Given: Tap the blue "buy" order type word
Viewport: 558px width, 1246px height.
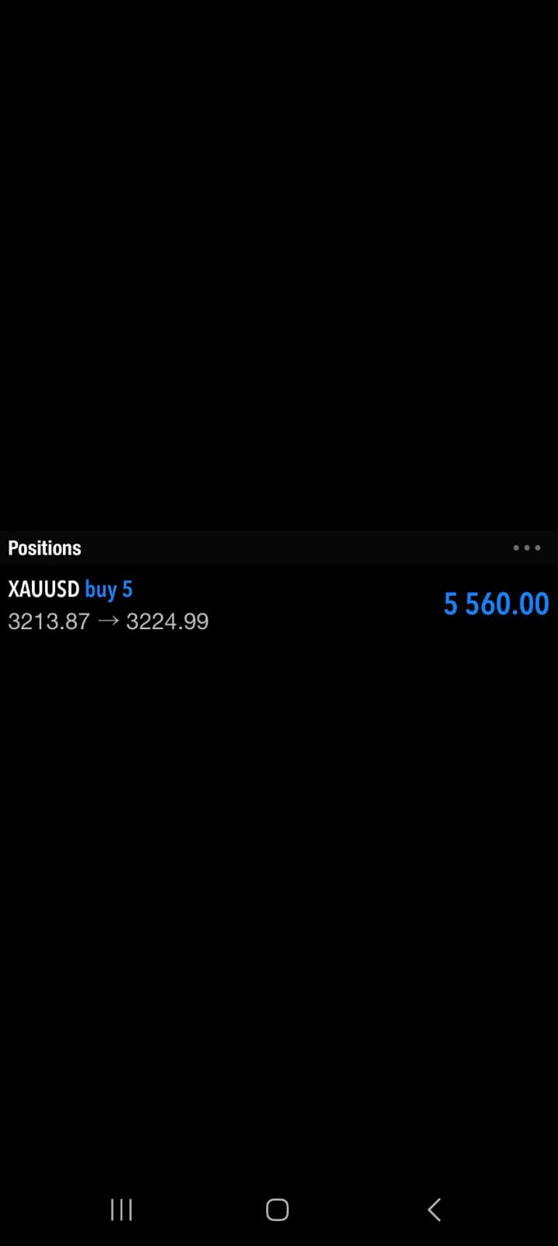Looking at the screenshot, I should [x=100, y=590].
